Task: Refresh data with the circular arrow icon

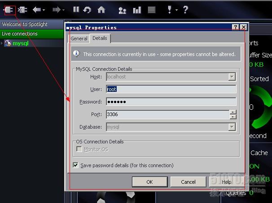Action: (x=87, y=10)
